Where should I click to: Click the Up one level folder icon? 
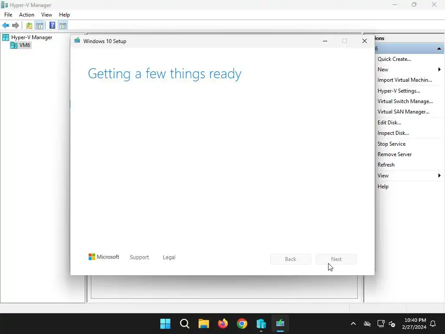29,26
